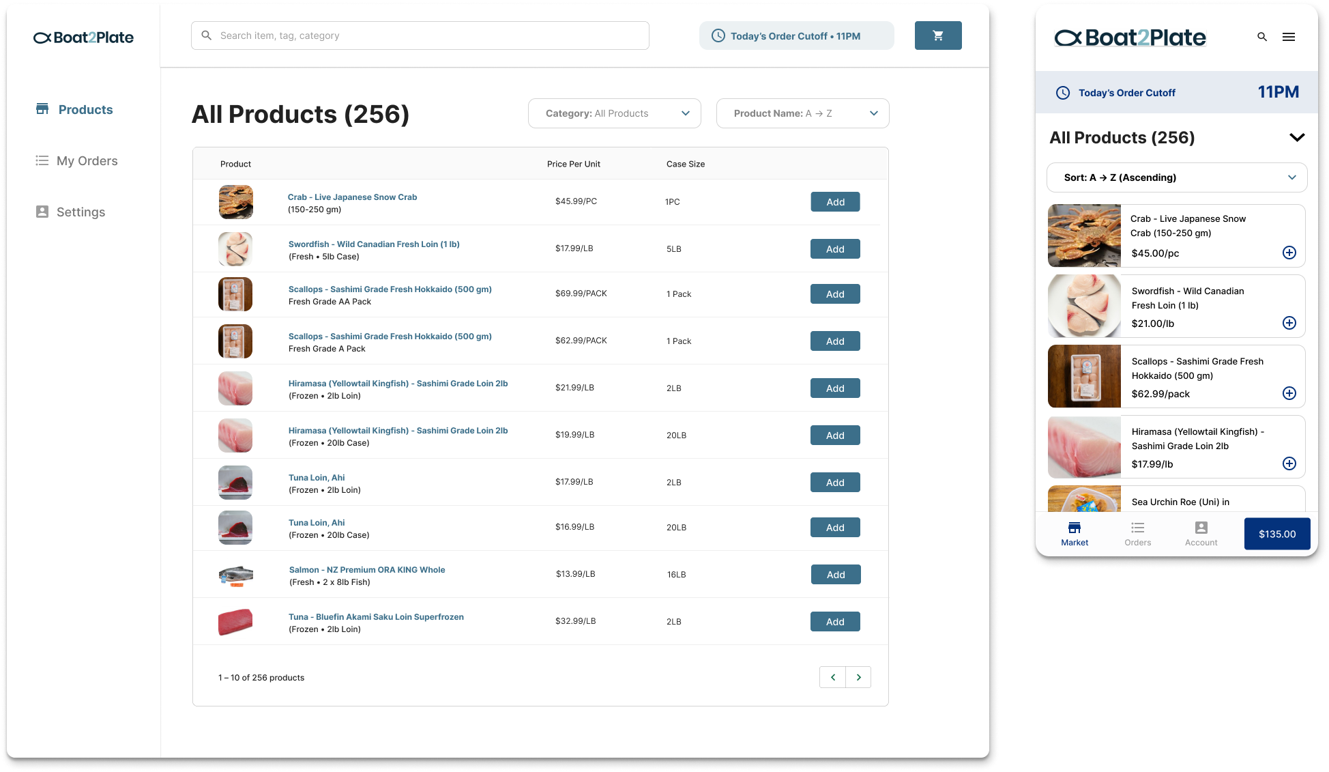This screenshot has height=772, width=1329.
Task: Open the Product Name sort dropdown
Action: [x=802, y=113]
